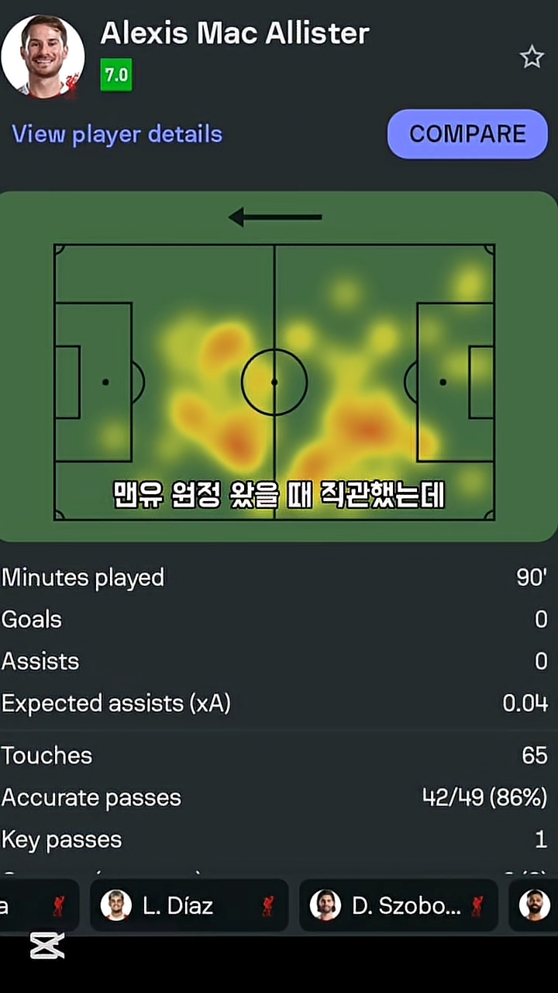This screenshot has height=993, width=558.
Task: Tap L. Díaz avatar photo
Action: tap(116, 905)
